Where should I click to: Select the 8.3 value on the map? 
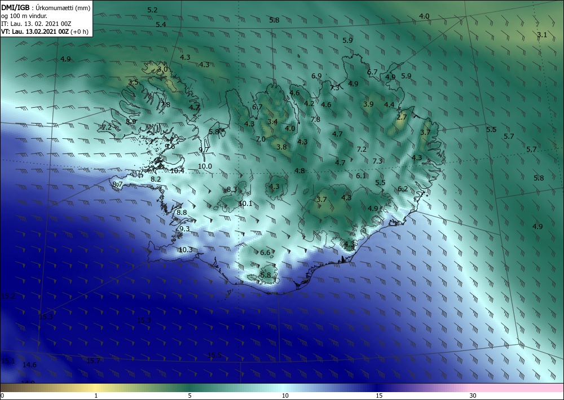click(x=232, y=190)
